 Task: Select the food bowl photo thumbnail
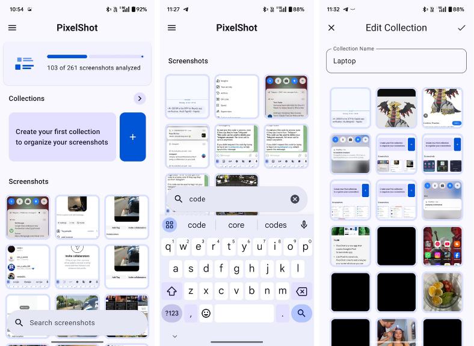tap(442, 292)
